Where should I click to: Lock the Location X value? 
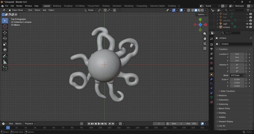point(246,54)
